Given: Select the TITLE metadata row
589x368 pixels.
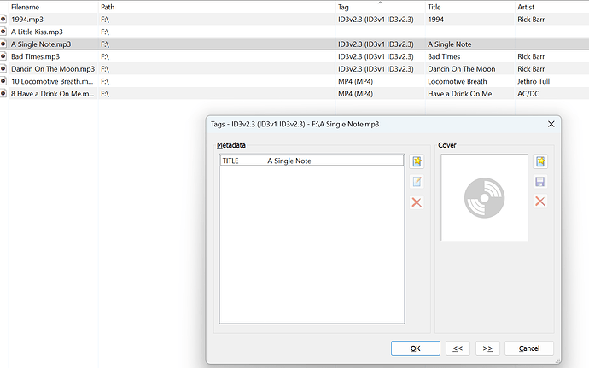Looking at the screenshot, I should coord(312,161).
